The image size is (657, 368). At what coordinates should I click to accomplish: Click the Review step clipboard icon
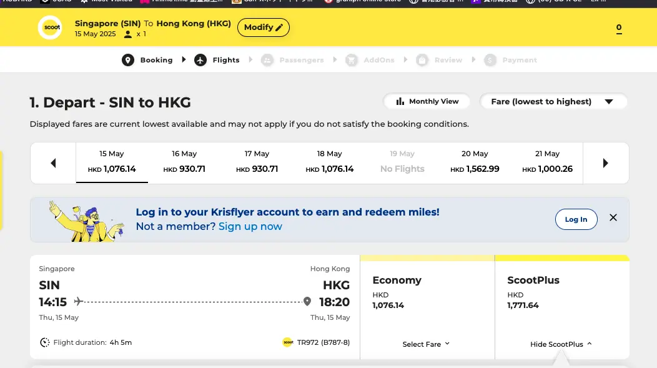(x=422, y=60)
